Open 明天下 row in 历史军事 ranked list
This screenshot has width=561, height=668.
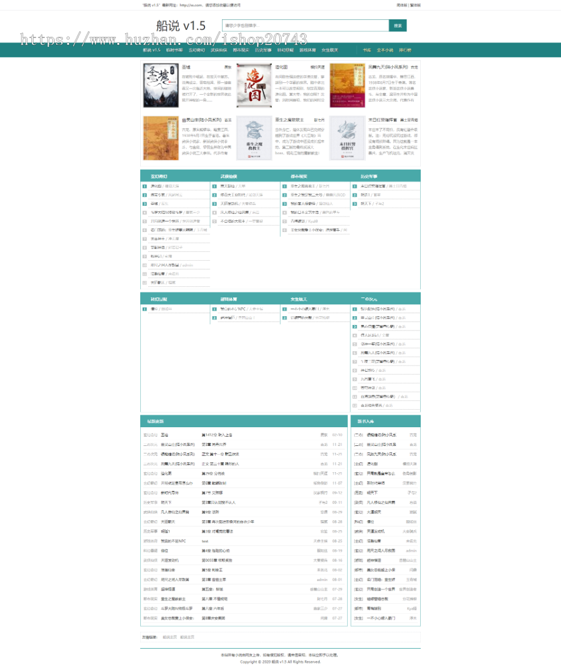click(372, 204)
